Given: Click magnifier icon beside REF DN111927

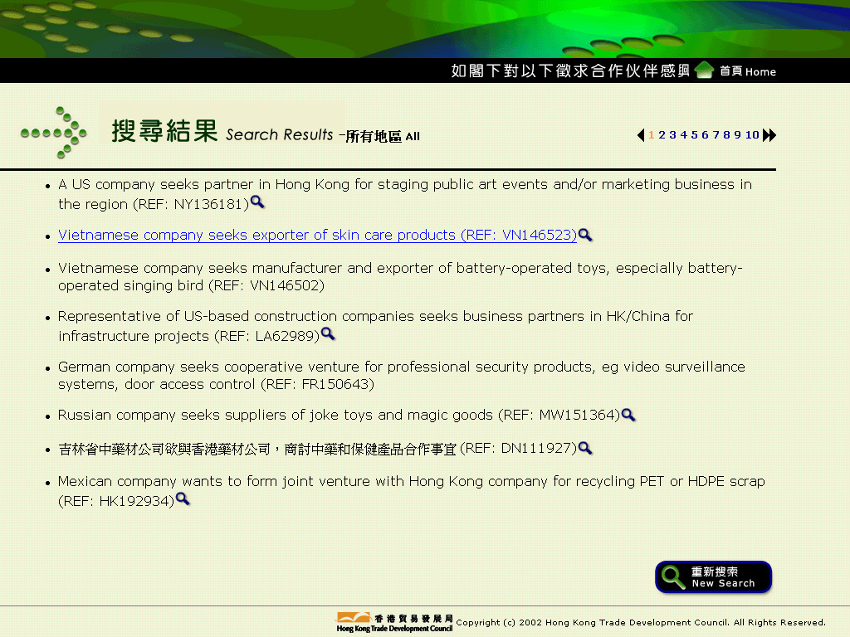Looking at the screenshot, I should click(x=585, y=448).
